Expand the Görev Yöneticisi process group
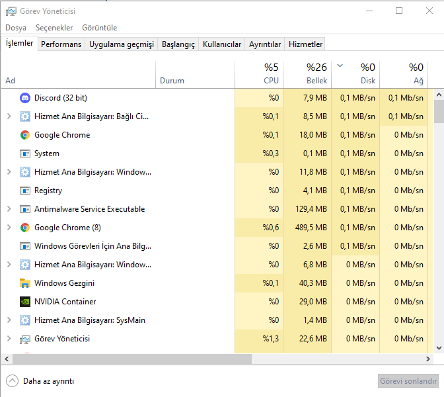This screenshot has height=397, width=444. coord(9,339)
